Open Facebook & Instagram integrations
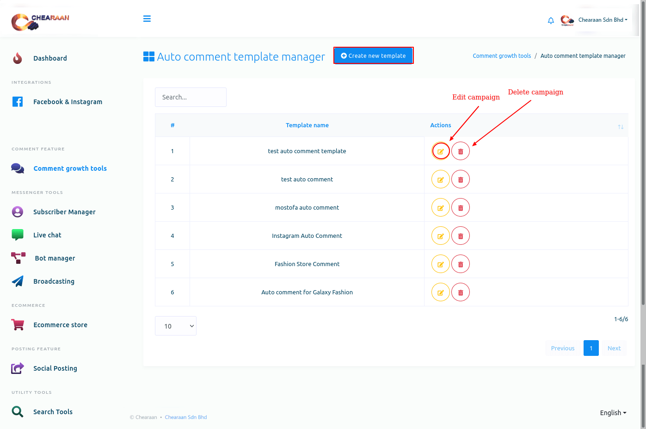 tap(68, 102)
